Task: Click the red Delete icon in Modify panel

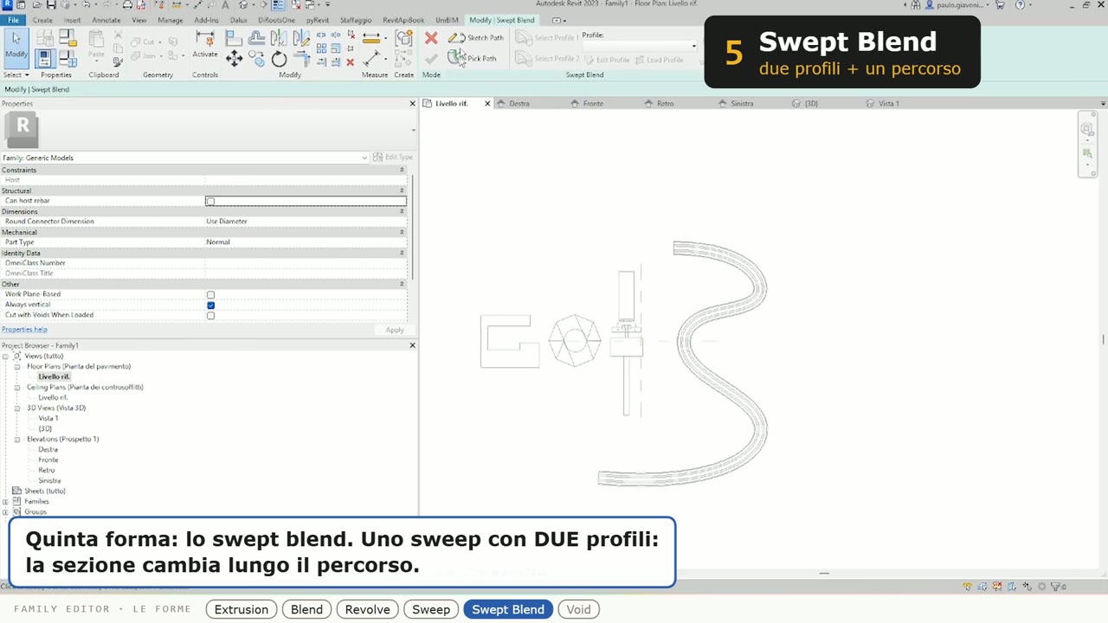Action: [350, 62]
